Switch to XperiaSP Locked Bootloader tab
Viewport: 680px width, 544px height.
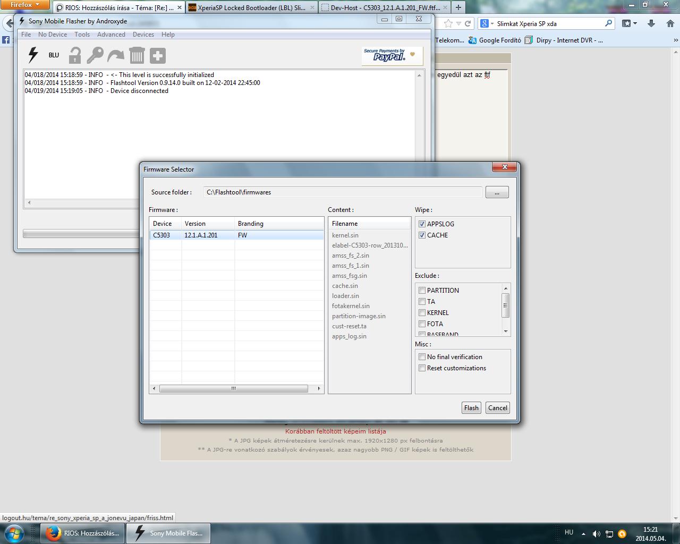pos(252,7)
